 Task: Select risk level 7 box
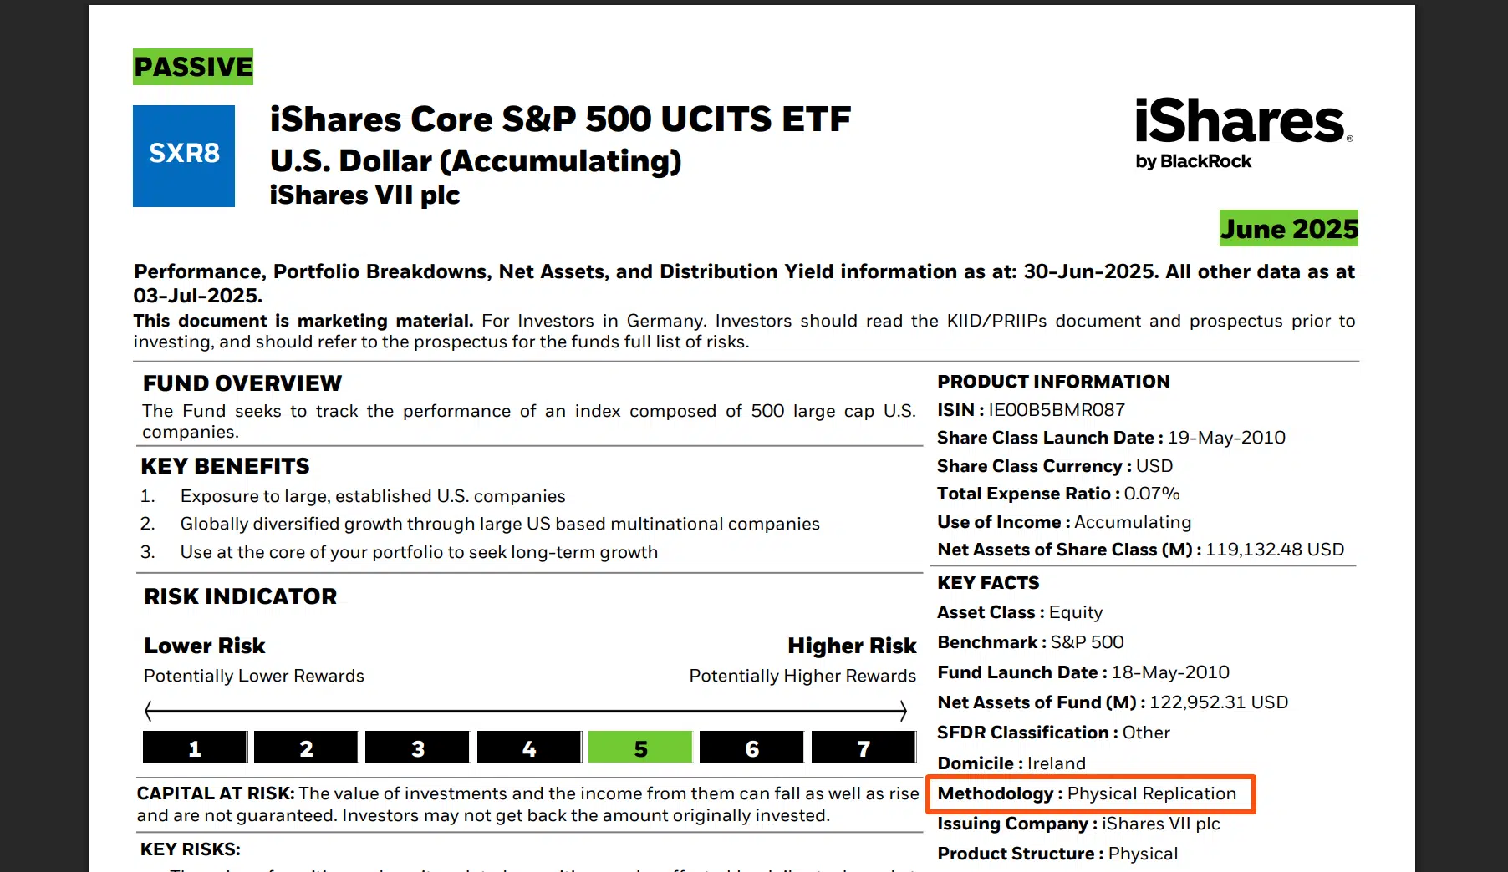pyautogui.click(x=864, y=747)
